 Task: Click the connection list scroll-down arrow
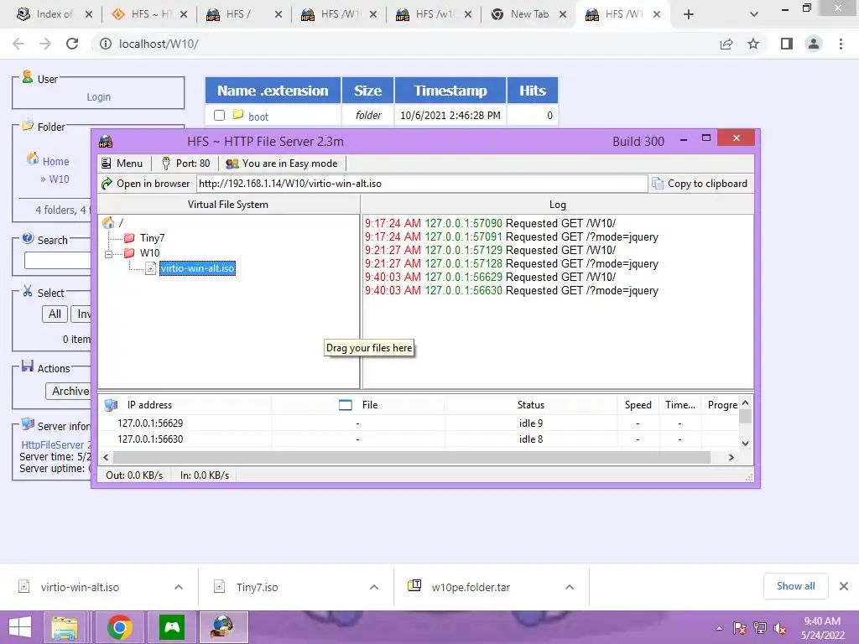click(745, 443)
